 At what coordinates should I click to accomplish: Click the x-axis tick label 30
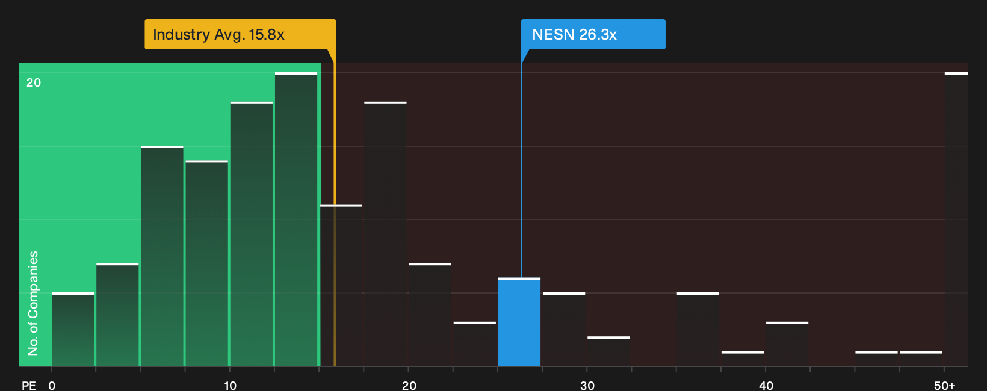click(587, 386)
